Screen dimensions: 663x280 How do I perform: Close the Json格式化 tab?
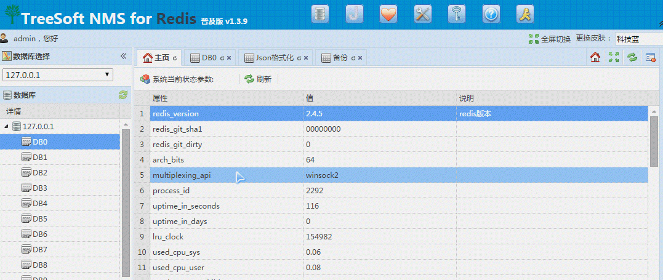pos(306,58)
